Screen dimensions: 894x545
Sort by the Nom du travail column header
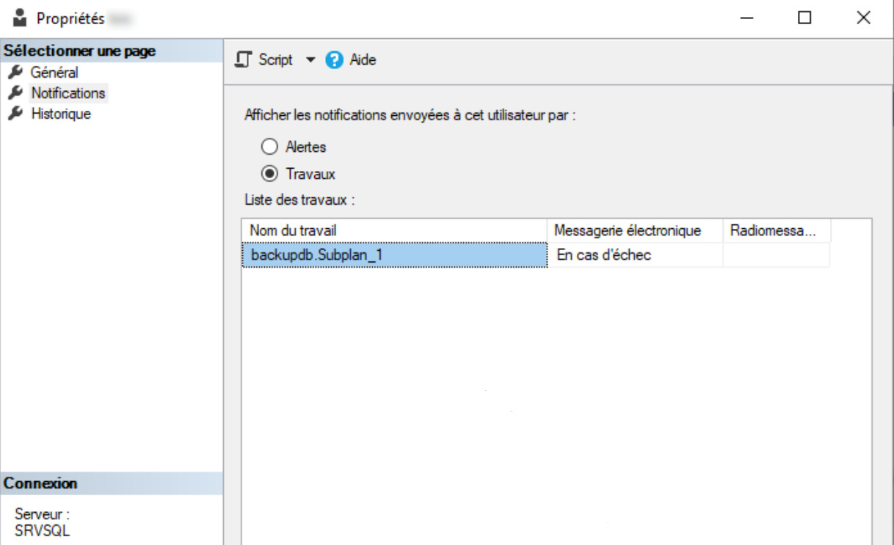pyautogui.click(x=393, y=231)
